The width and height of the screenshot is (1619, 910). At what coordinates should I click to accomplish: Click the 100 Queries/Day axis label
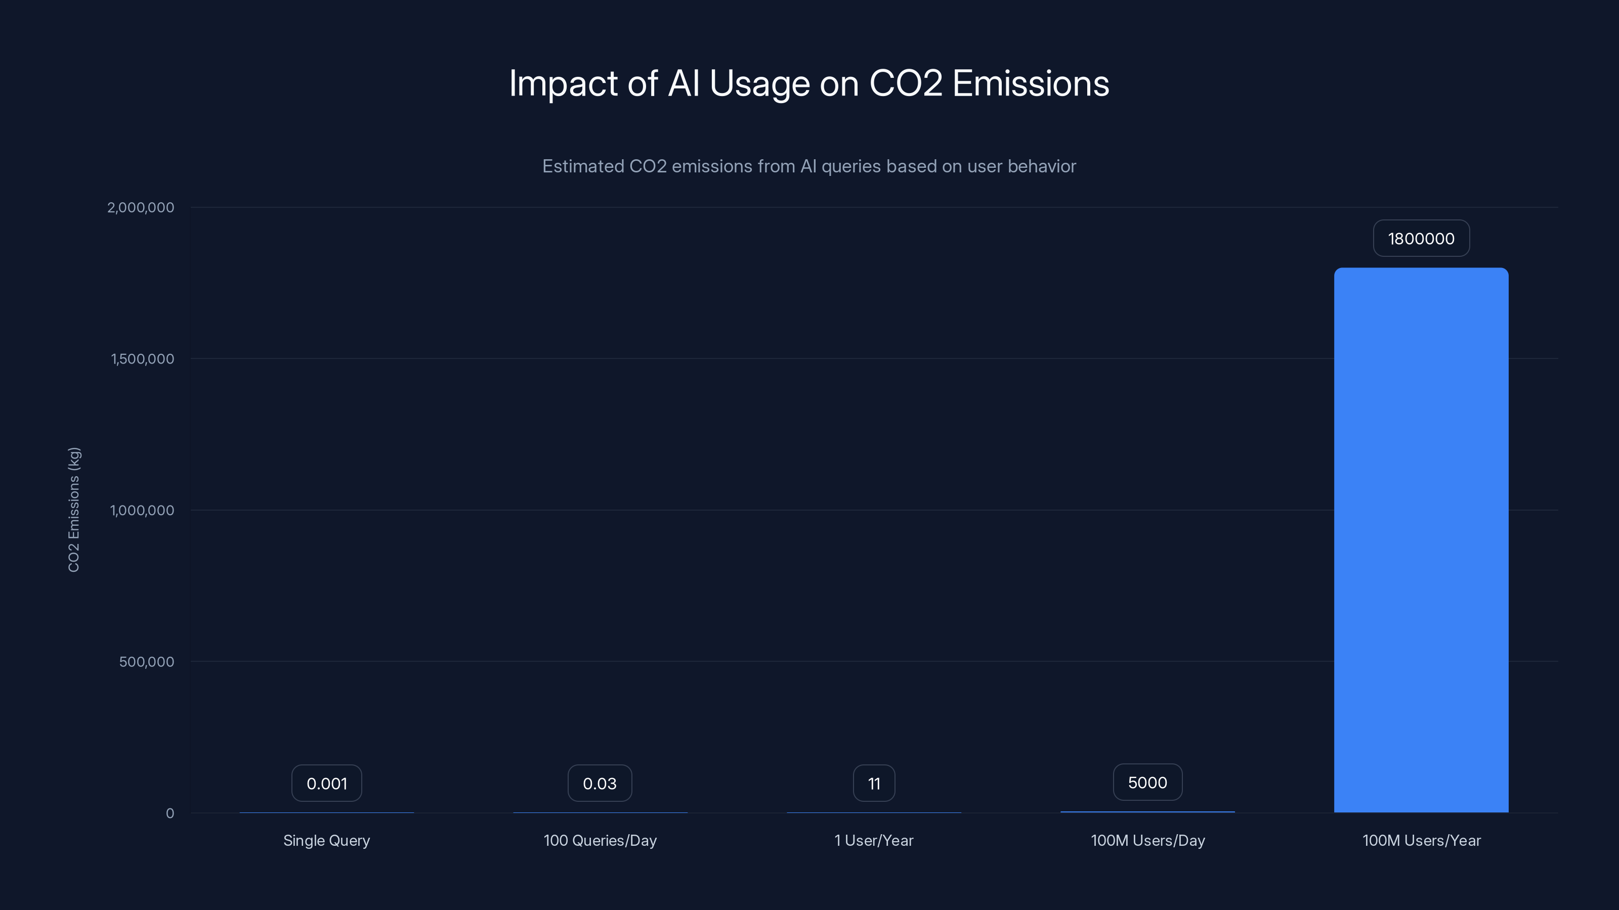pyautogui.click(x=600, y=840)
